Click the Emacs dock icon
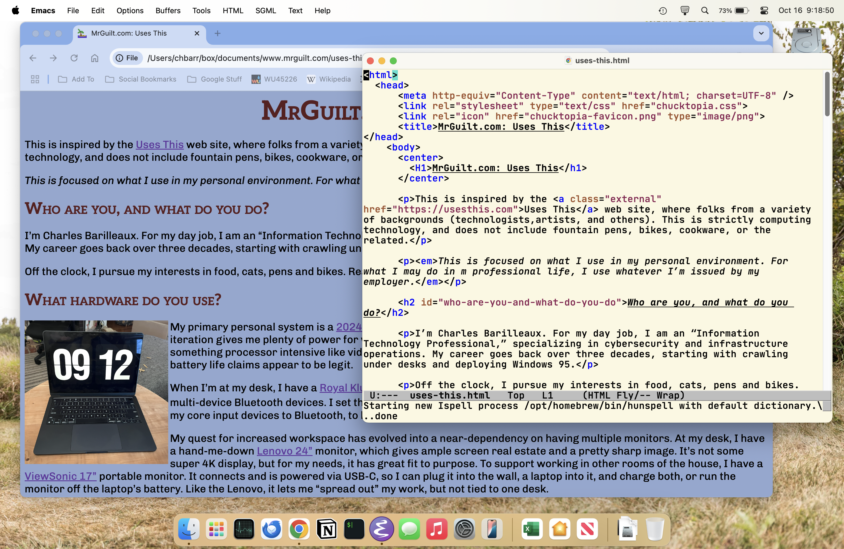The width and height of the screenshot is (844, 549). (x=382, y=529)
